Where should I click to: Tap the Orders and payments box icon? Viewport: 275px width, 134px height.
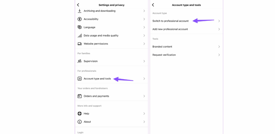(79, 96)
